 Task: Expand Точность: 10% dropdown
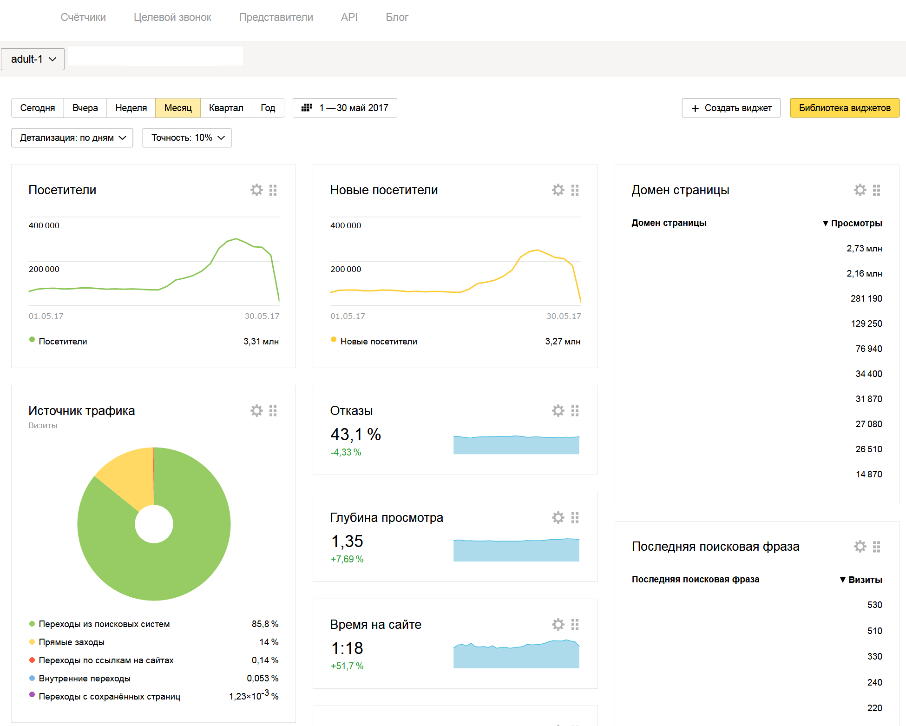[187, 138]
